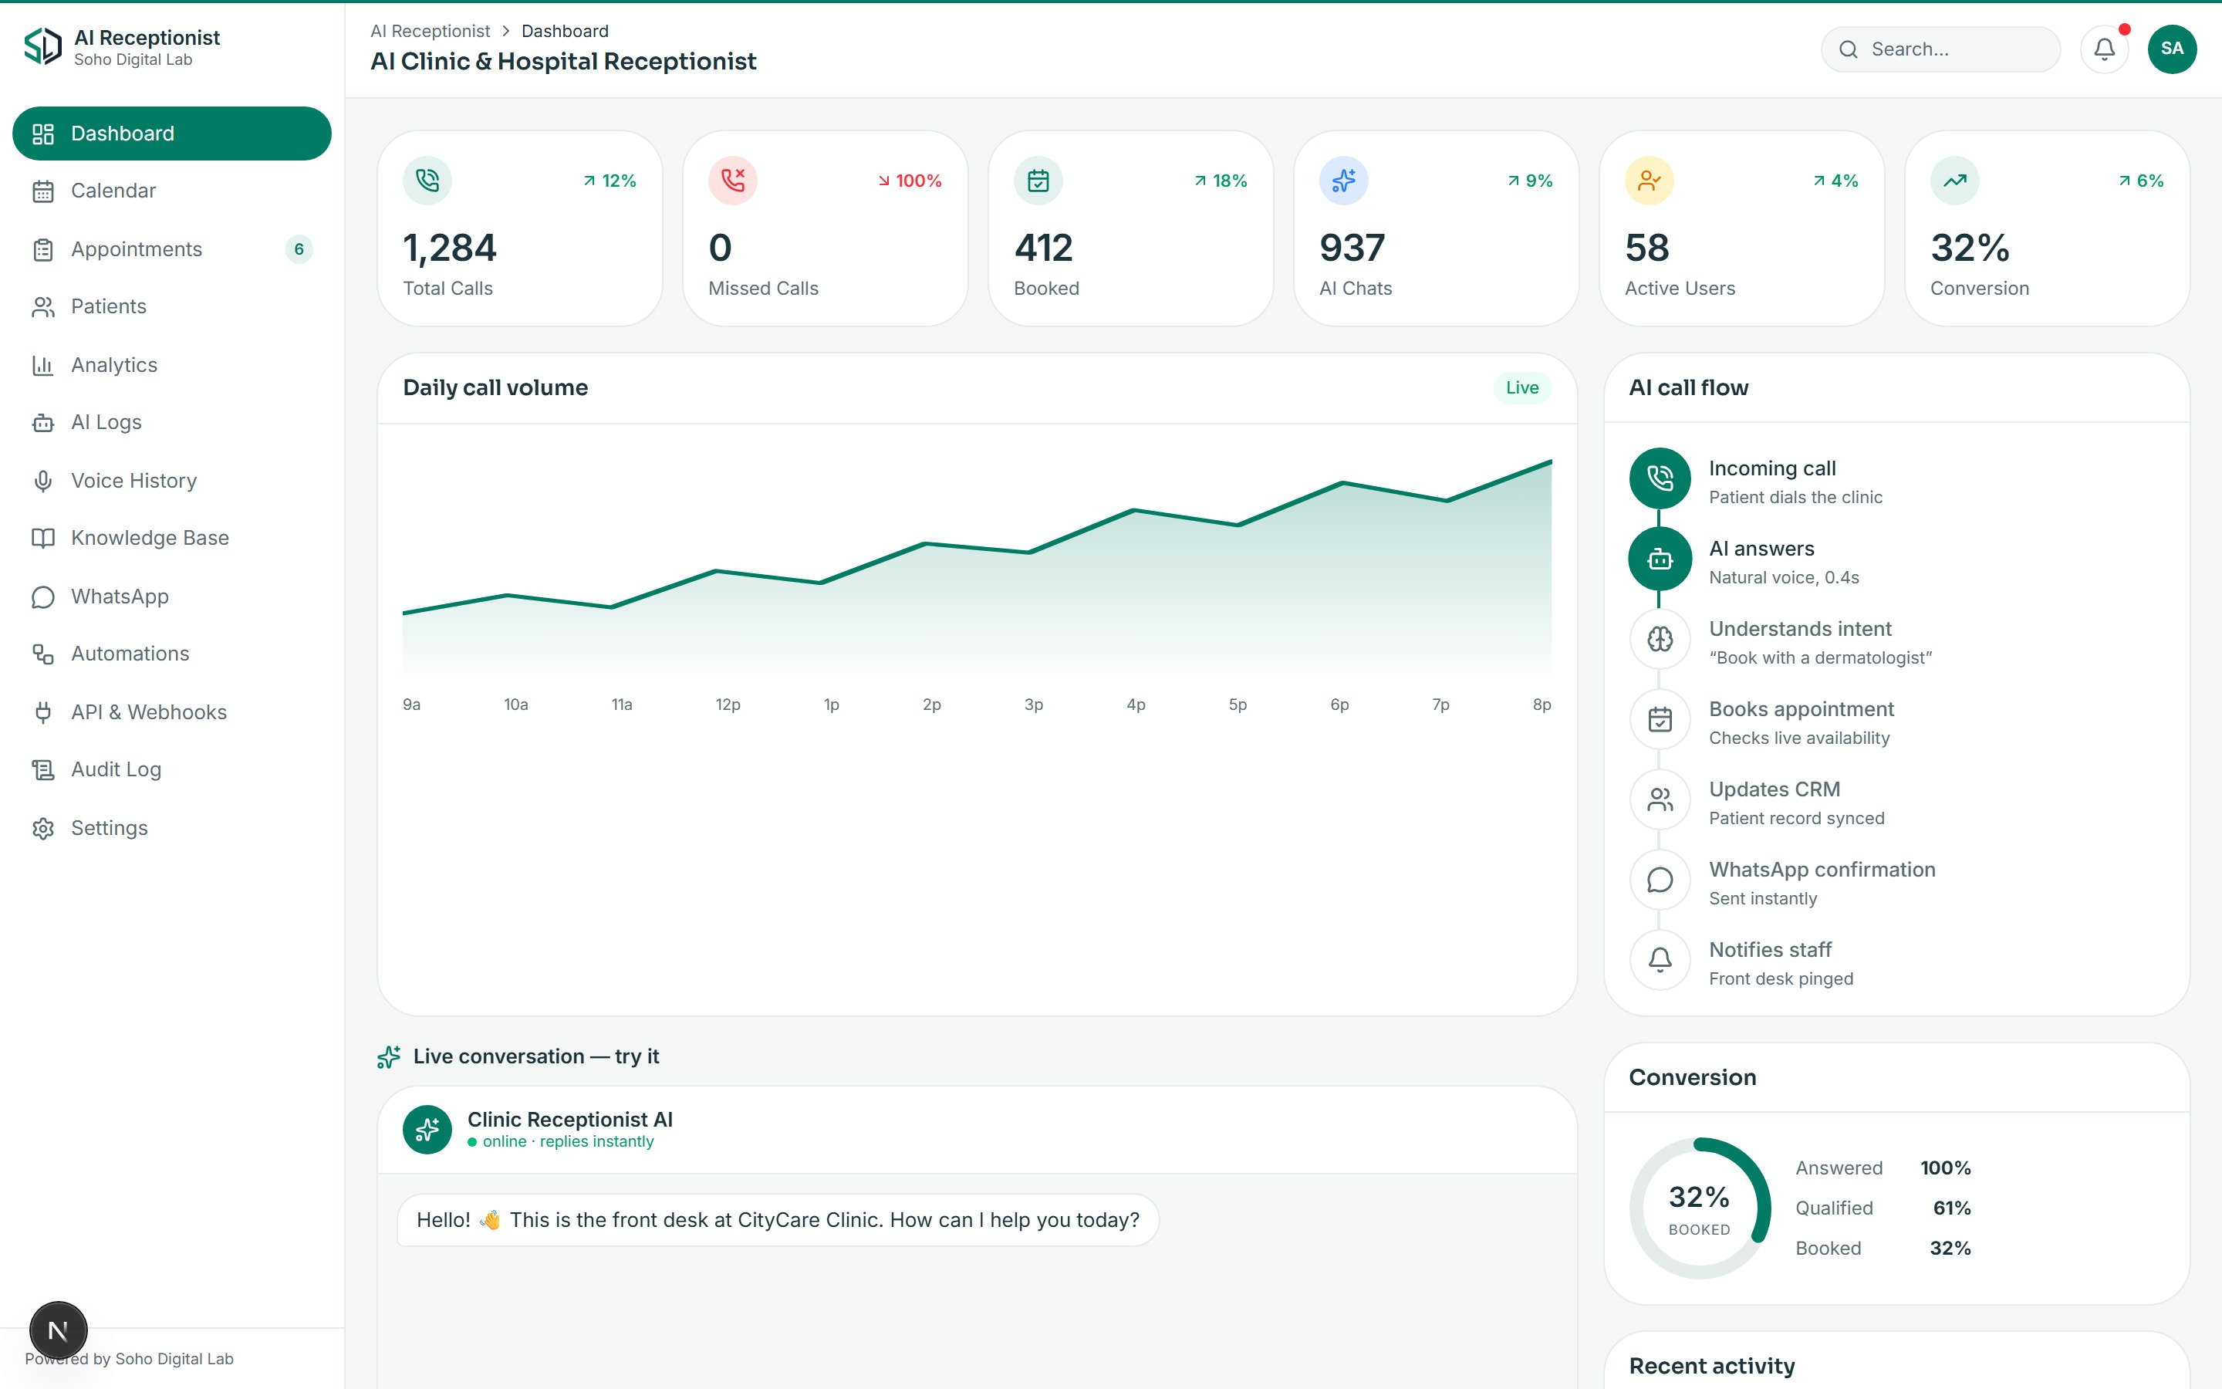Image resolution: width=2222 pixels, height=1389 pixels.
Task: Click the Conversion trending-up icon
Action: coord(1955,180)
